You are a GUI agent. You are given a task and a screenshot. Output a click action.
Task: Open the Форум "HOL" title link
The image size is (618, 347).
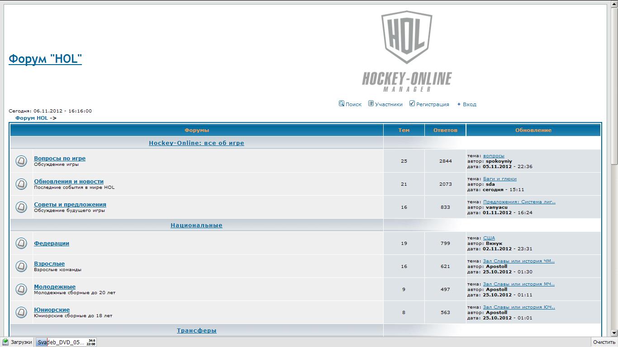[45, 59]
